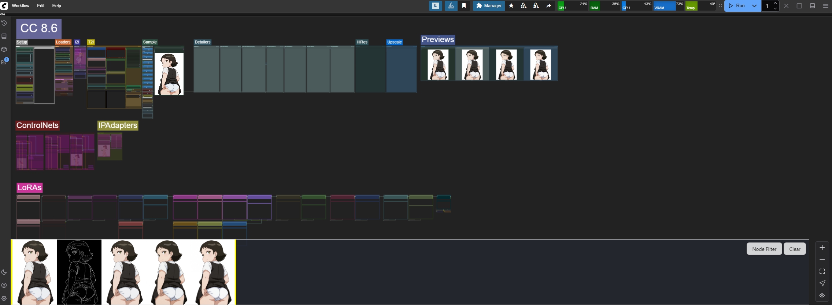Click the line-art image in bottom feed
Screen dimensions: 832x305
pos(79,272)
